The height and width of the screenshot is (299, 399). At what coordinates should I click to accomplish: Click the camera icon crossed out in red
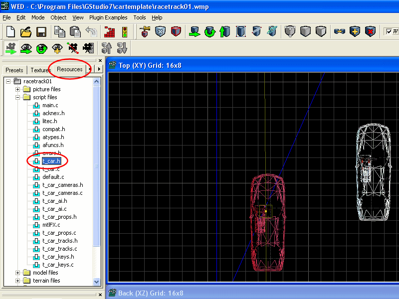tap(73, 48)
